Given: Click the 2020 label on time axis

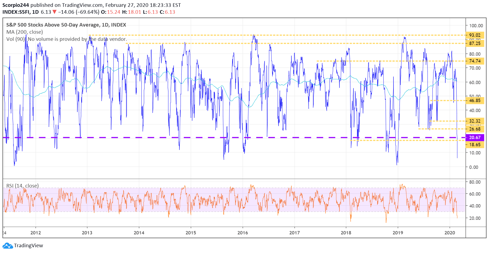Looking at the screenshot, I should click(450, 233).
